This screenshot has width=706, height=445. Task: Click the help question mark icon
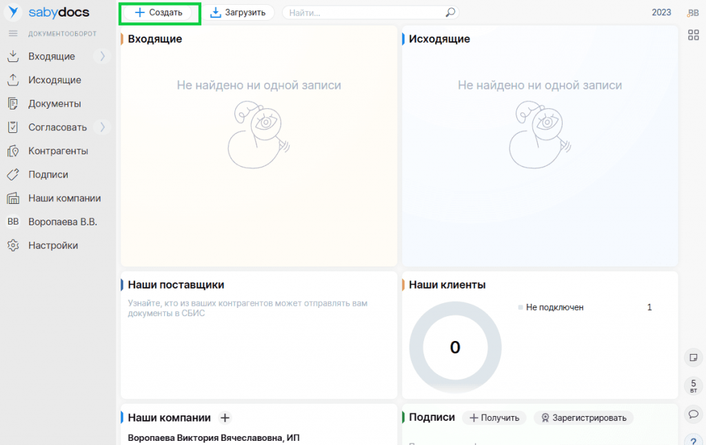click(x=694, y=440)
